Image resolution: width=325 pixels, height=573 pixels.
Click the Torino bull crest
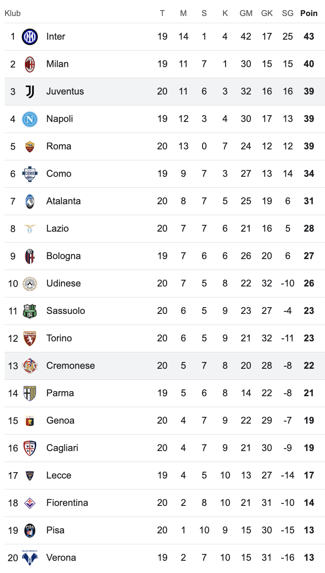pyautogui.click(x=30, y=338)
